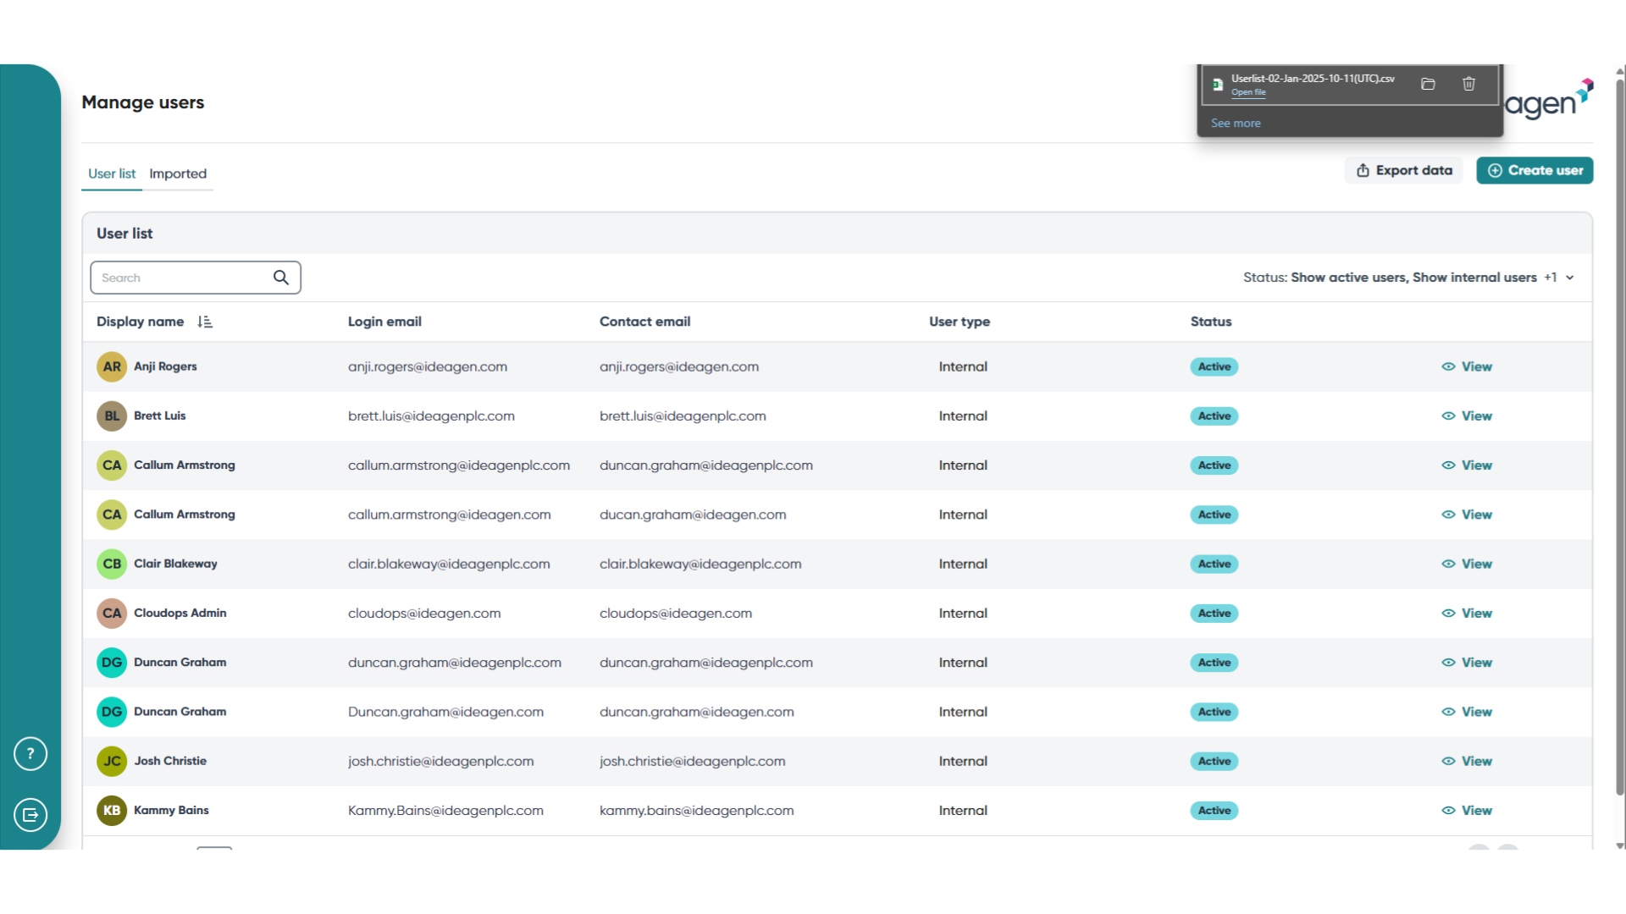
Task: Click the CSV file icon in downloads
Action: click(1218, 85)
